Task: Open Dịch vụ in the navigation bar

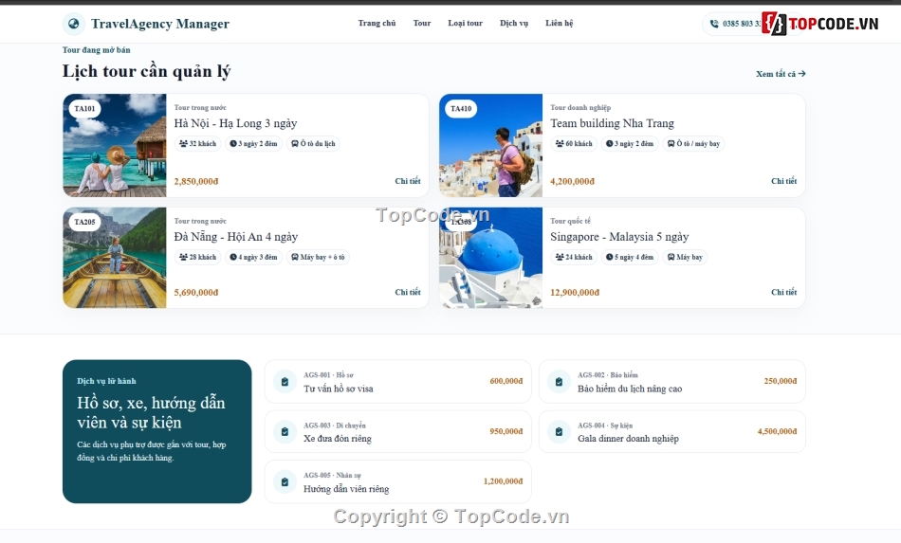Action: (514, 23)
